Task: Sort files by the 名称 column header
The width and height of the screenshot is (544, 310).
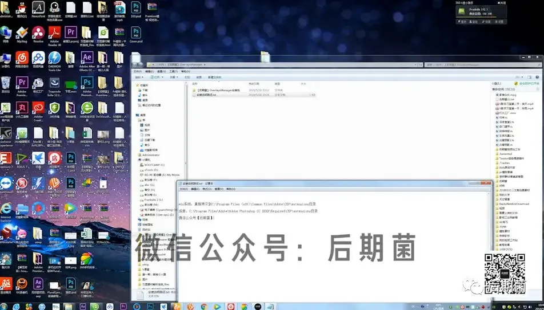Action: (x=195, y=84)
